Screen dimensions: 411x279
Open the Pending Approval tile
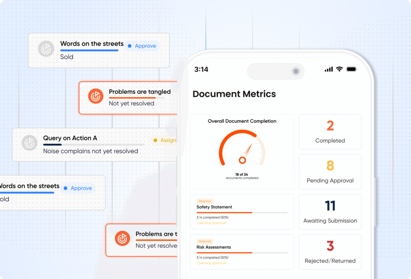tap(330, 172)
